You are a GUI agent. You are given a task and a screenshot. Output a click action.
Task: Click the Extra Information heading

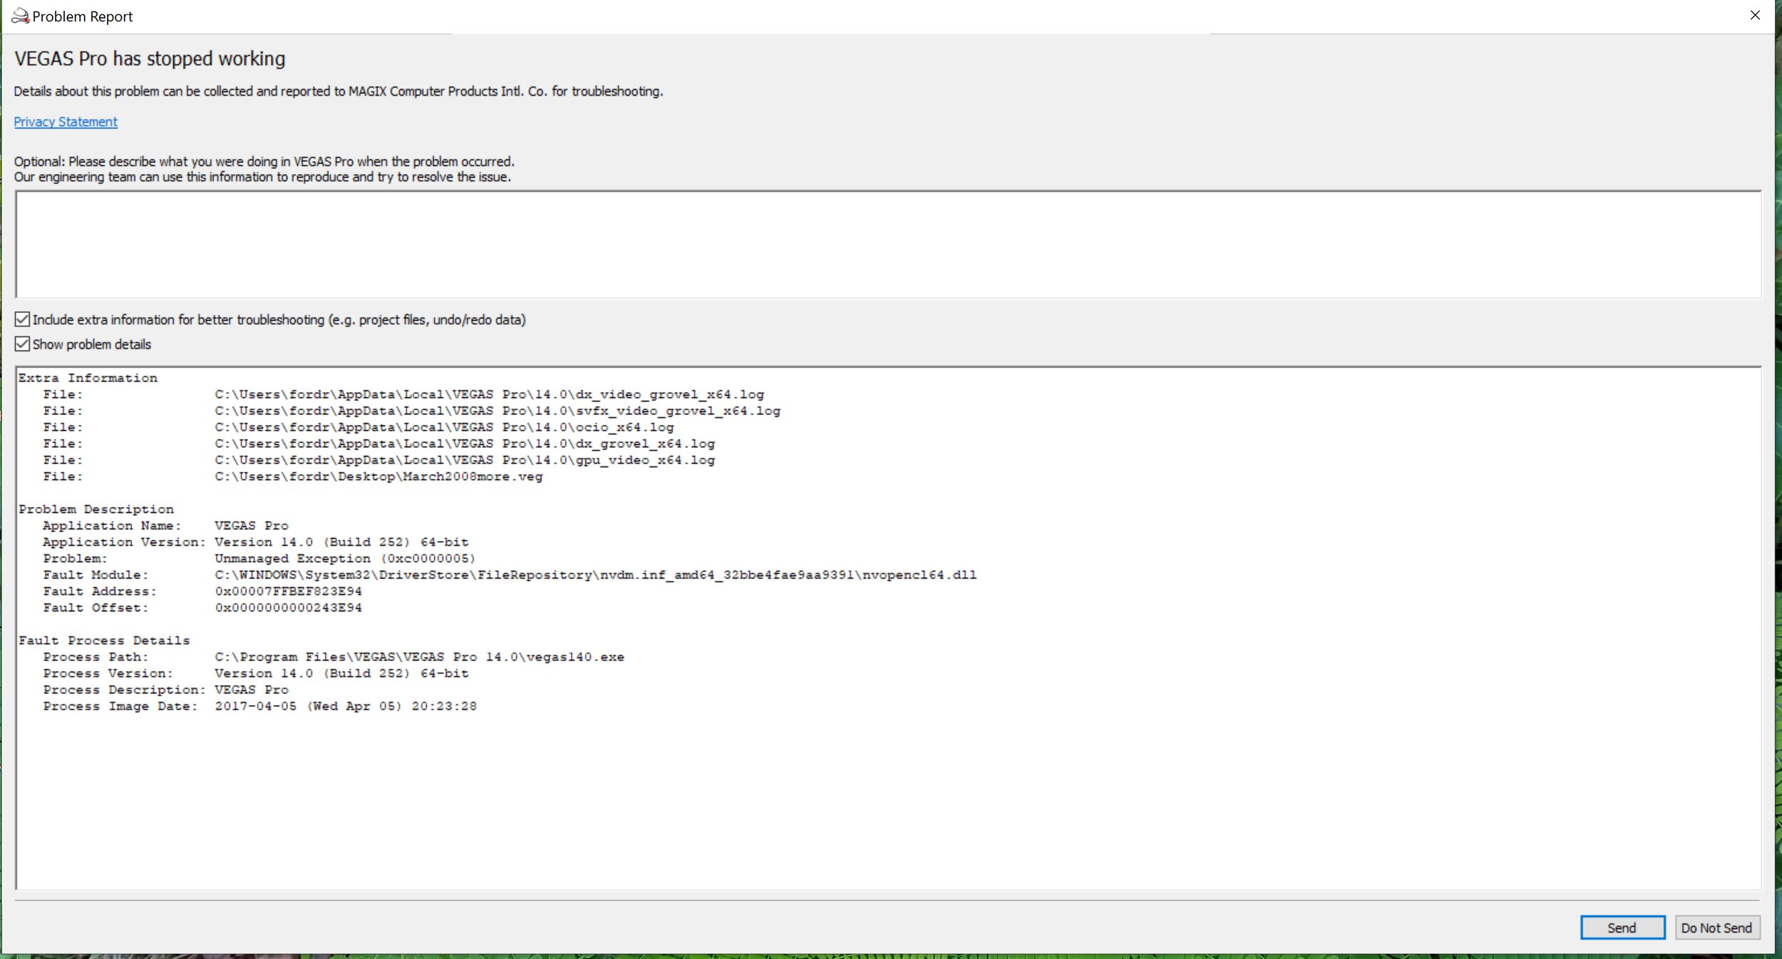[x=88, y=378]
